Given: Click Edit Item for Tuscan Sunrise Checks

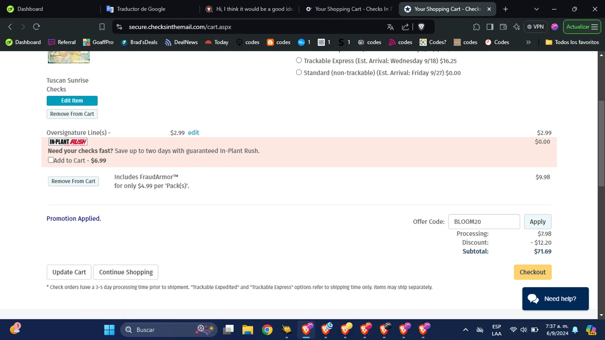Looking at the screenshot, I should click(x=72, y=100).
